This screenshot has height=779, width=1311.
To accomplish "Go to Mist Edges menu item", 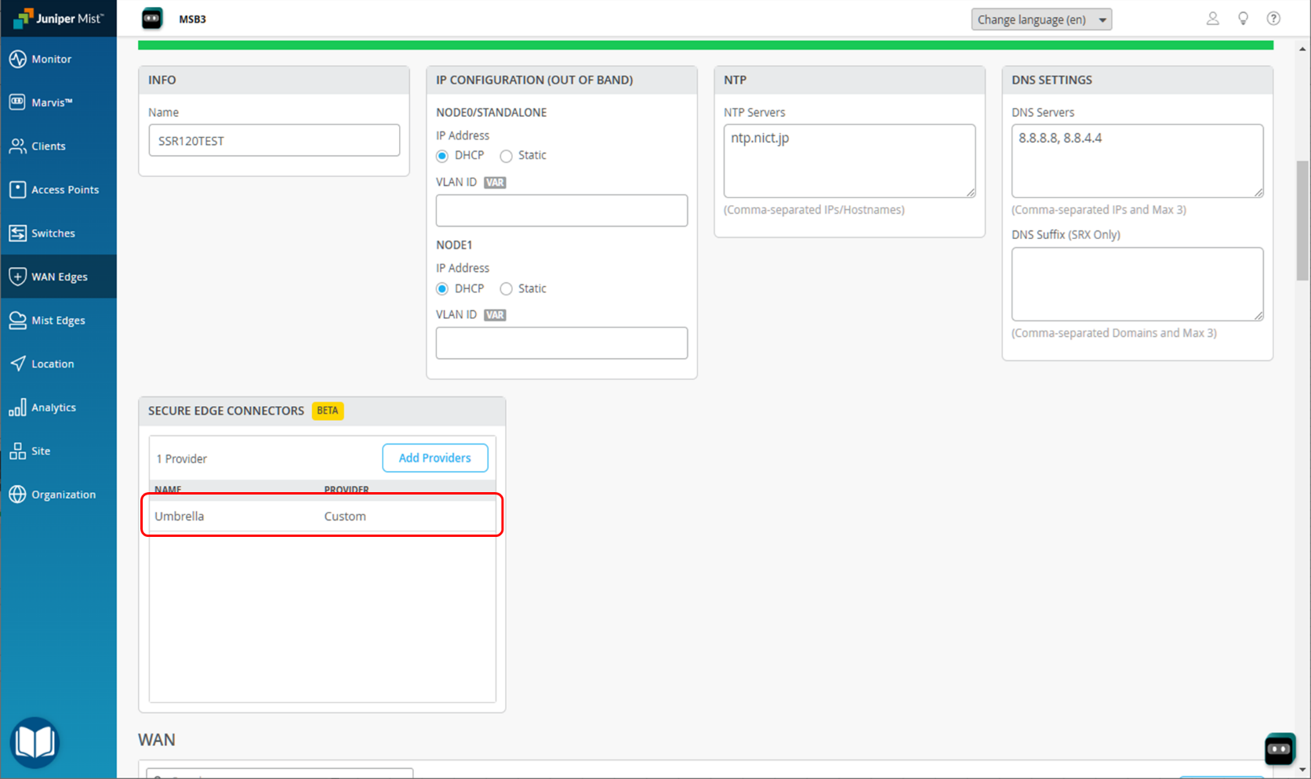I will tap(59, 320).
